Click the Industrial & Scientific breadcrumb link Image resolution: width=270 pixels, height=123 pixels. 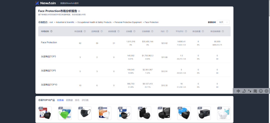65,22
